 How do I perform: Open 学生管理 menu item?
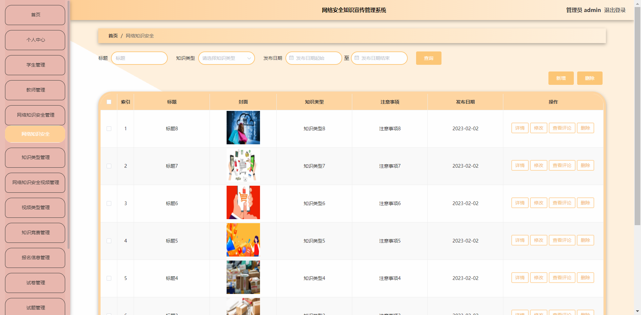(x=35, y=65)
